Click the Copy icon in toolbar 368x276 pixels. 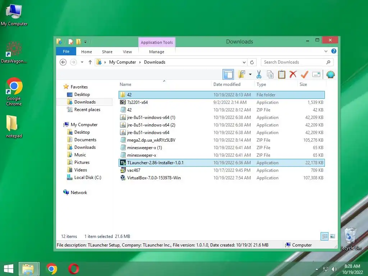pyautogui.click(x=270, y=75)
